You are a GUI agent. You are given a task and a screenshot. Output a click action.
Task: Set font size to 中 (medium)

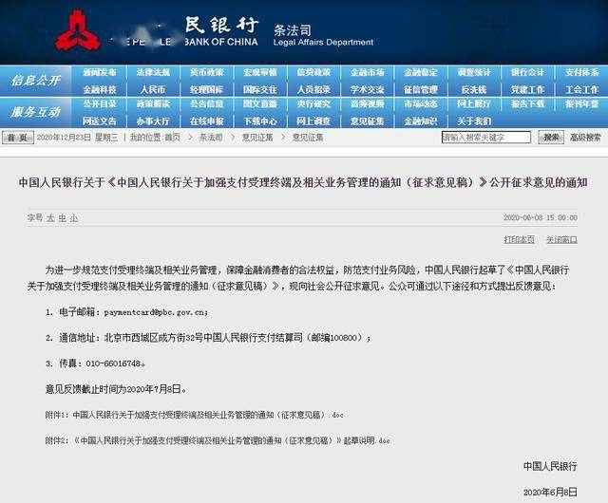[63, 218]
